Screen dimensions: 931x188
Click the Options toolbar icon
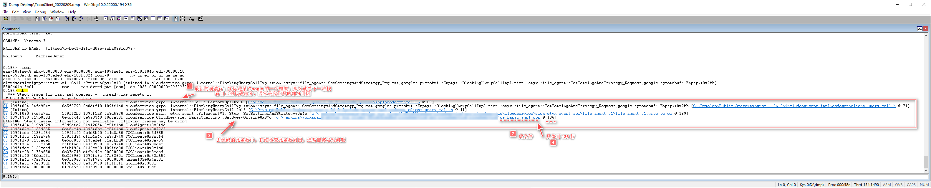(201, 19)
